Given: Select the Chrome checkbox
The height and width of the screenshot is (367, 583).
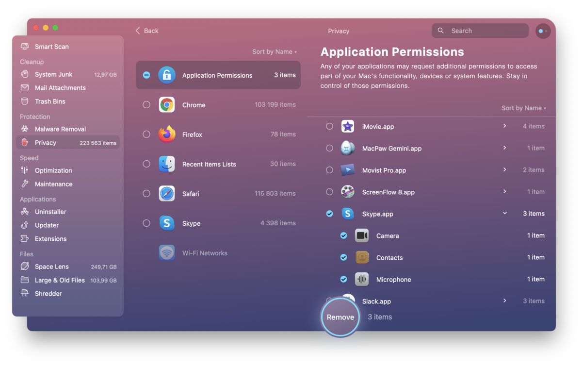Looking at the screenshot, I should click(146, 105).
